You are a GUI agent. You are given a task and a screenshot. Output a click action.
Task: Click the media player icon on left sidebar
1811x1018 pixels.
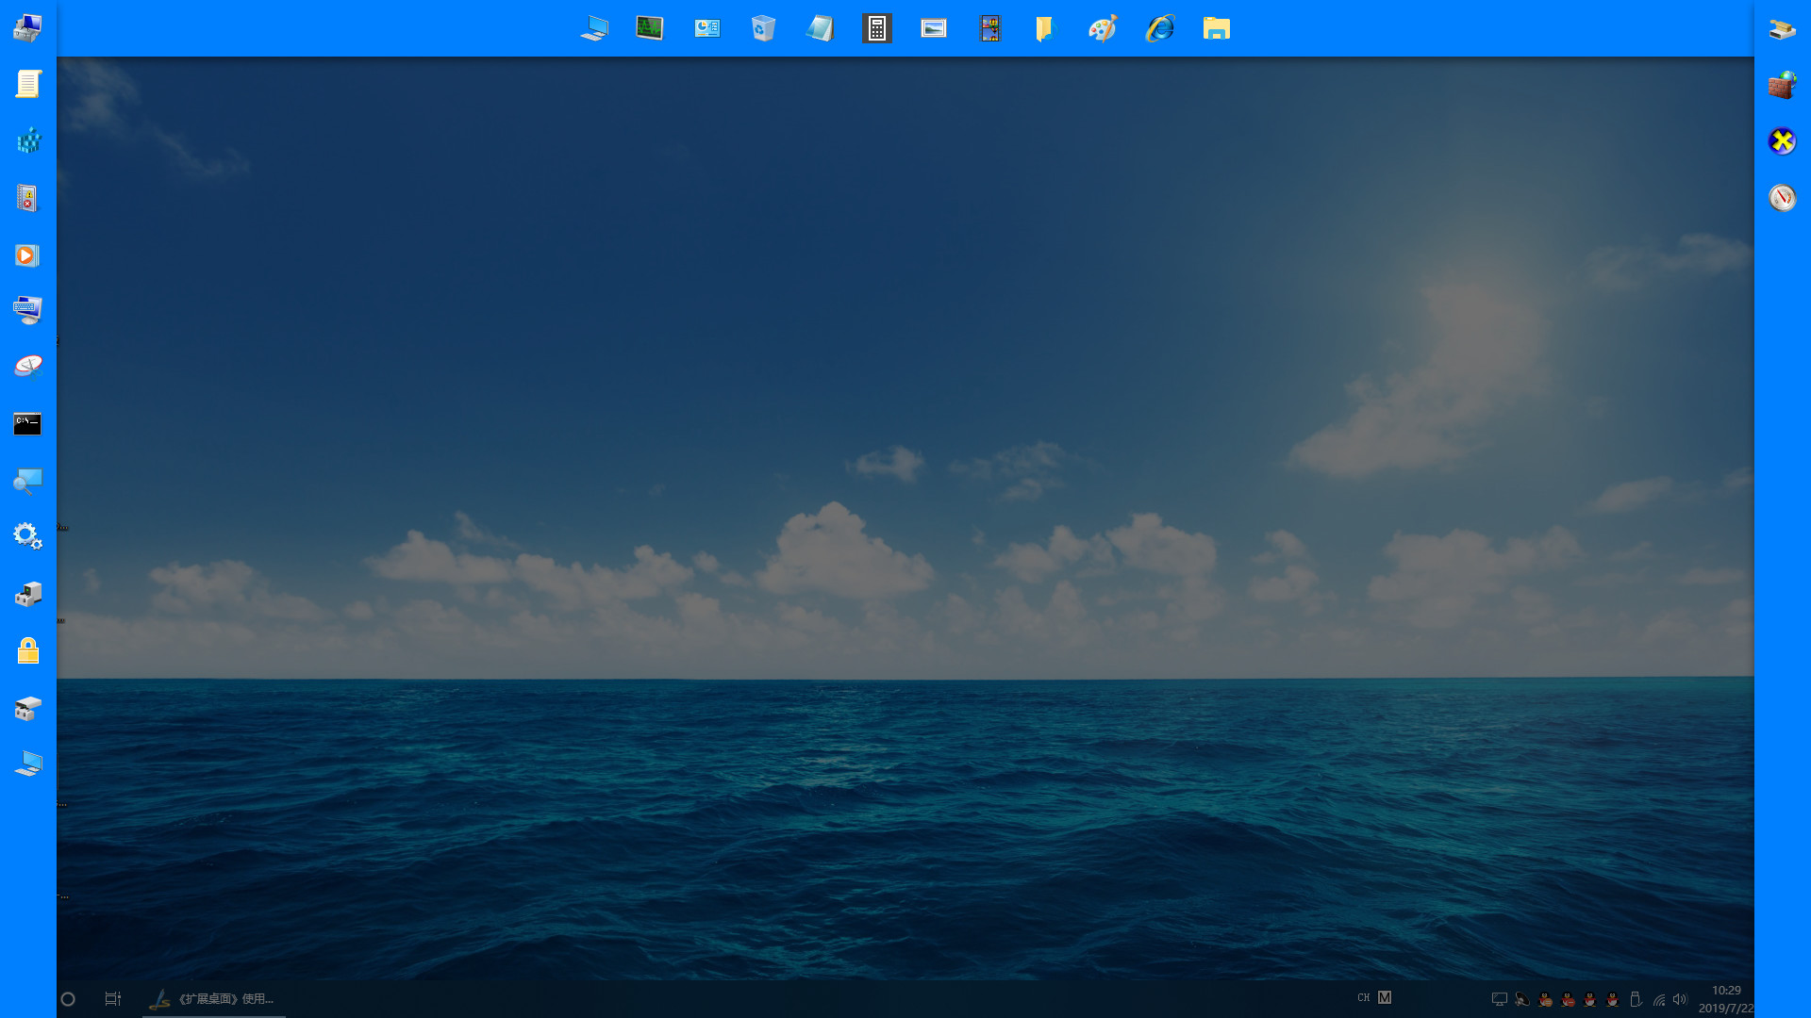tap(27, 254)
